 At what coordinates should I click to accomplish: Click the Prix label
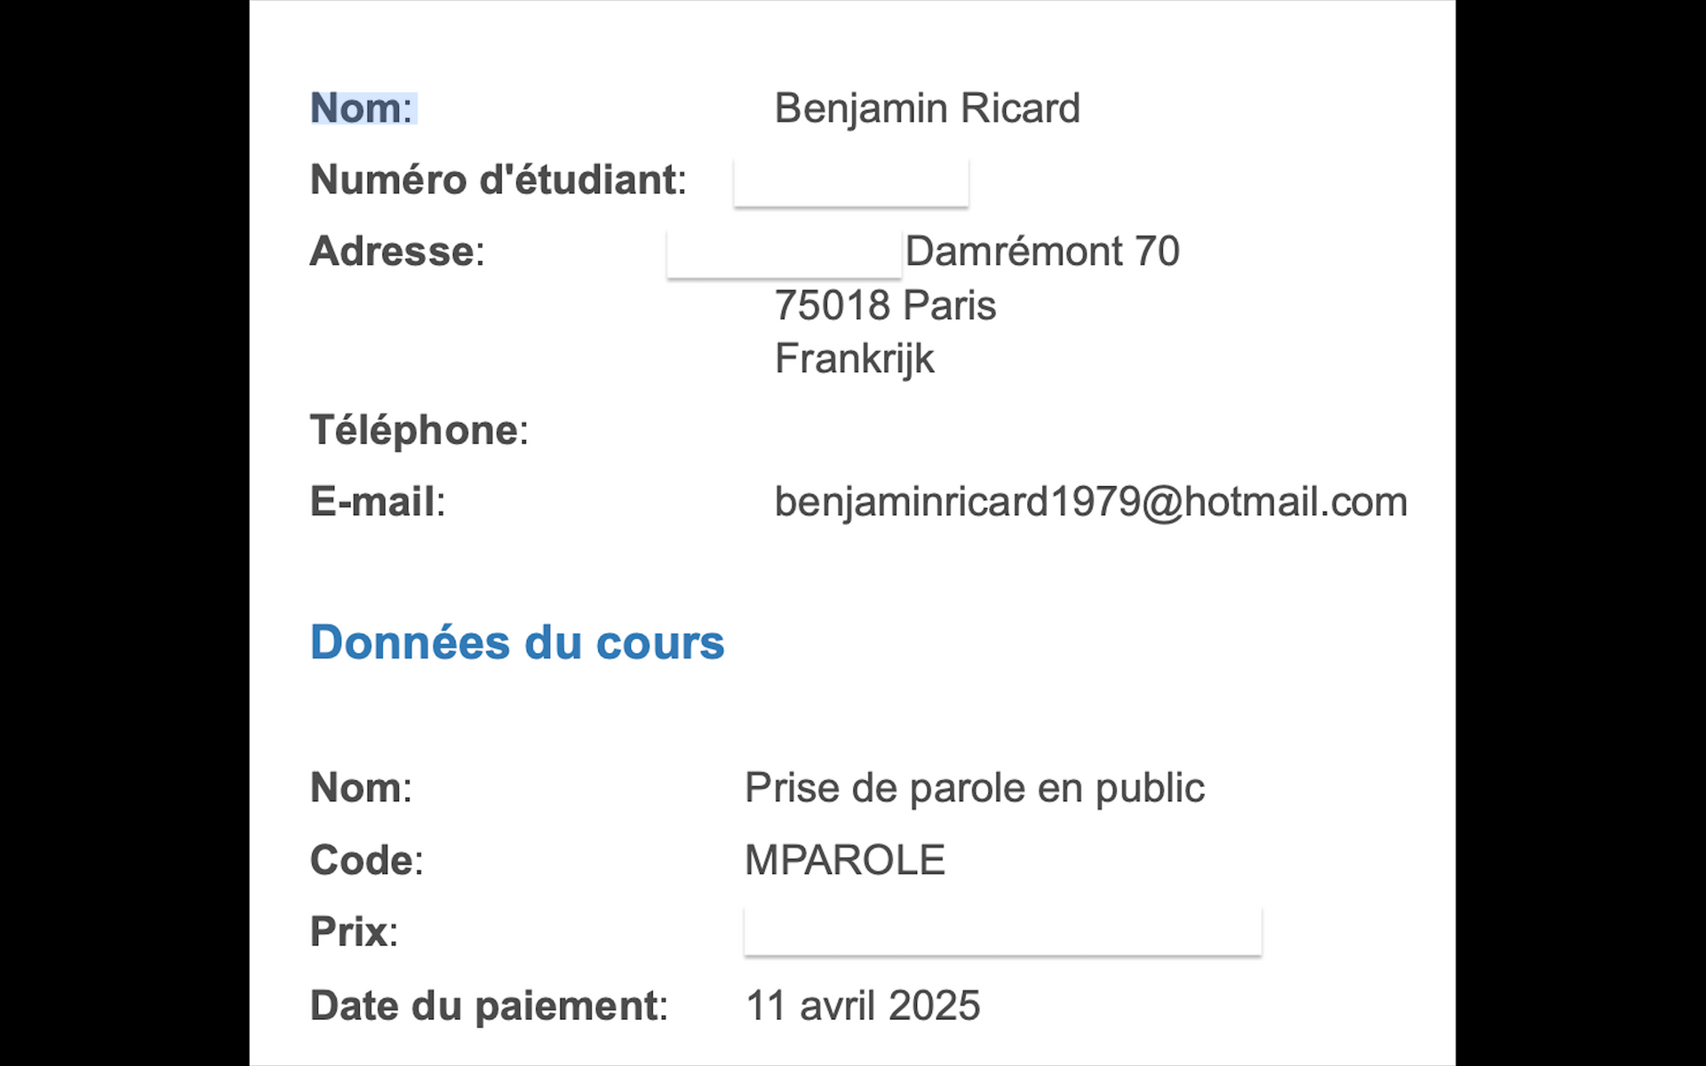(354, 933)
